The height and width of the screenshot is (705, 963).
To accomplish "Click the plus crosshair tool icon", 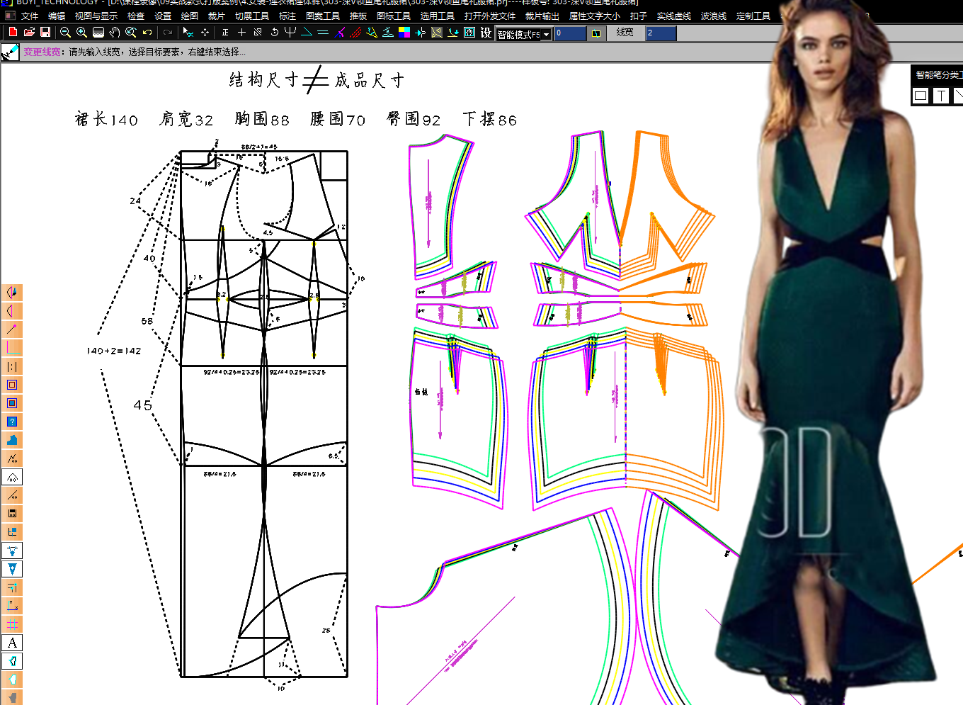I will coord(241,33).
